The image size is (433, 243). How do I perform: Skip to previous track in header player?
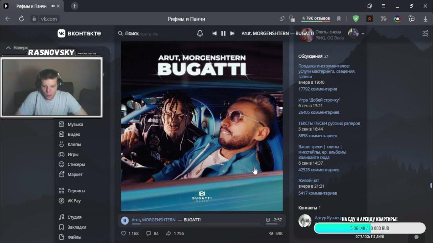[x=214, y=33]
